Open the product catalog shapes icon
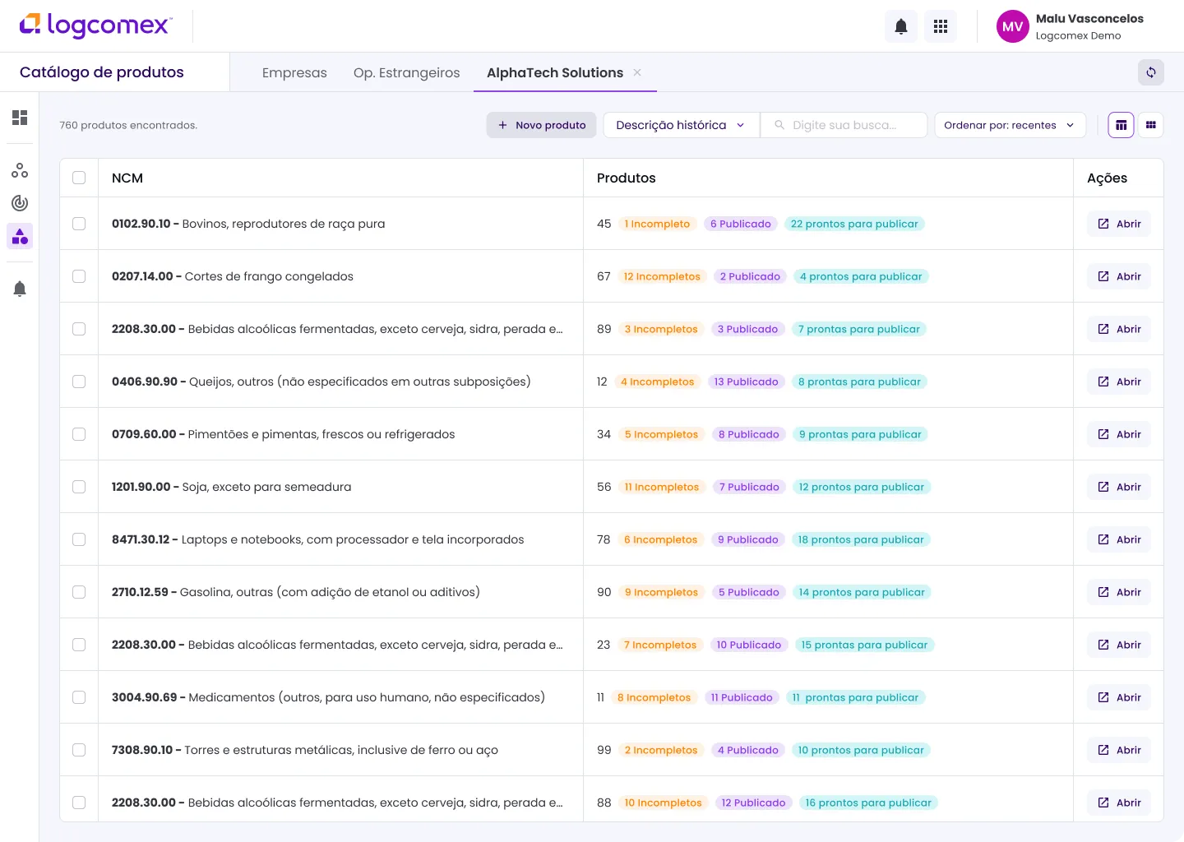This screenshot has width=1184, height=842. [x=20, y=236]
